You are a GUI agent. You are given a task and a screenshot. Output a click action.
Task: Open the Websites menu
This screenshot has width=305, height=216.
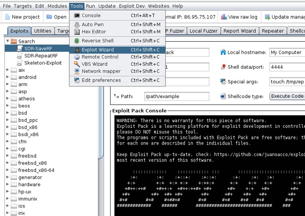tap(159, 6)
